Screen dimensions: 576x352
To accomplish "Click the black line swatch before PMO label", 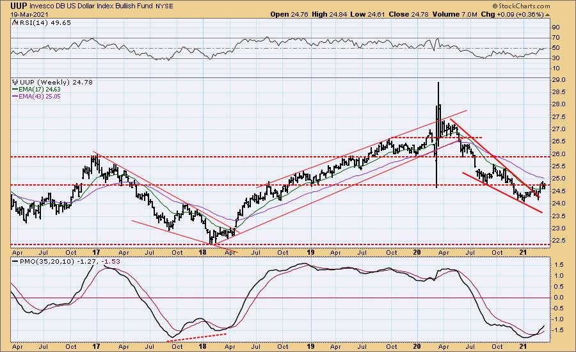I will [x=15, y=262].
